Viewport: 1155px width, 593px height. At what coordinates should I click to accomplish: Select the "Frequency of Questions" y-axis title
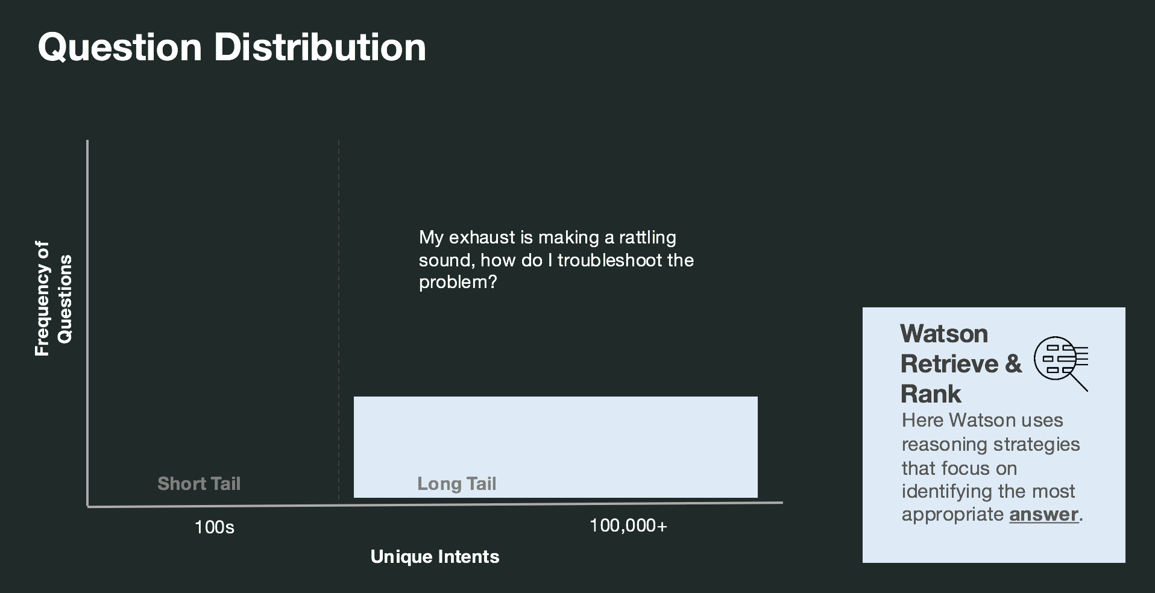click(53, 299)
